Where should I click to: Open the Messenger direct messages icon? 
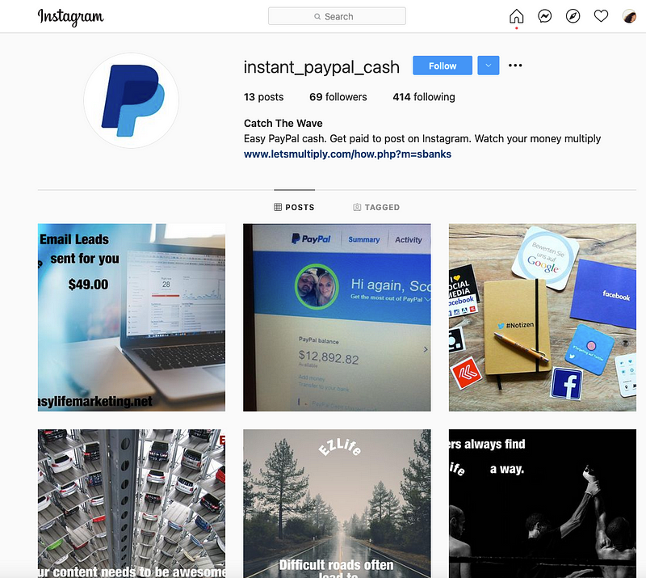544,16
